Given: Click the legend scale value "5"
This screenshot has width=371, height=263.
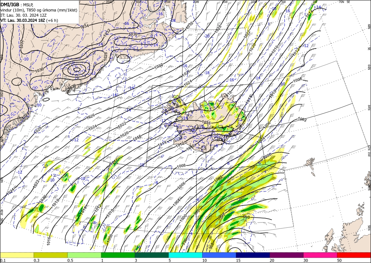Looking at the screenshot, I should tap(170, 260).
